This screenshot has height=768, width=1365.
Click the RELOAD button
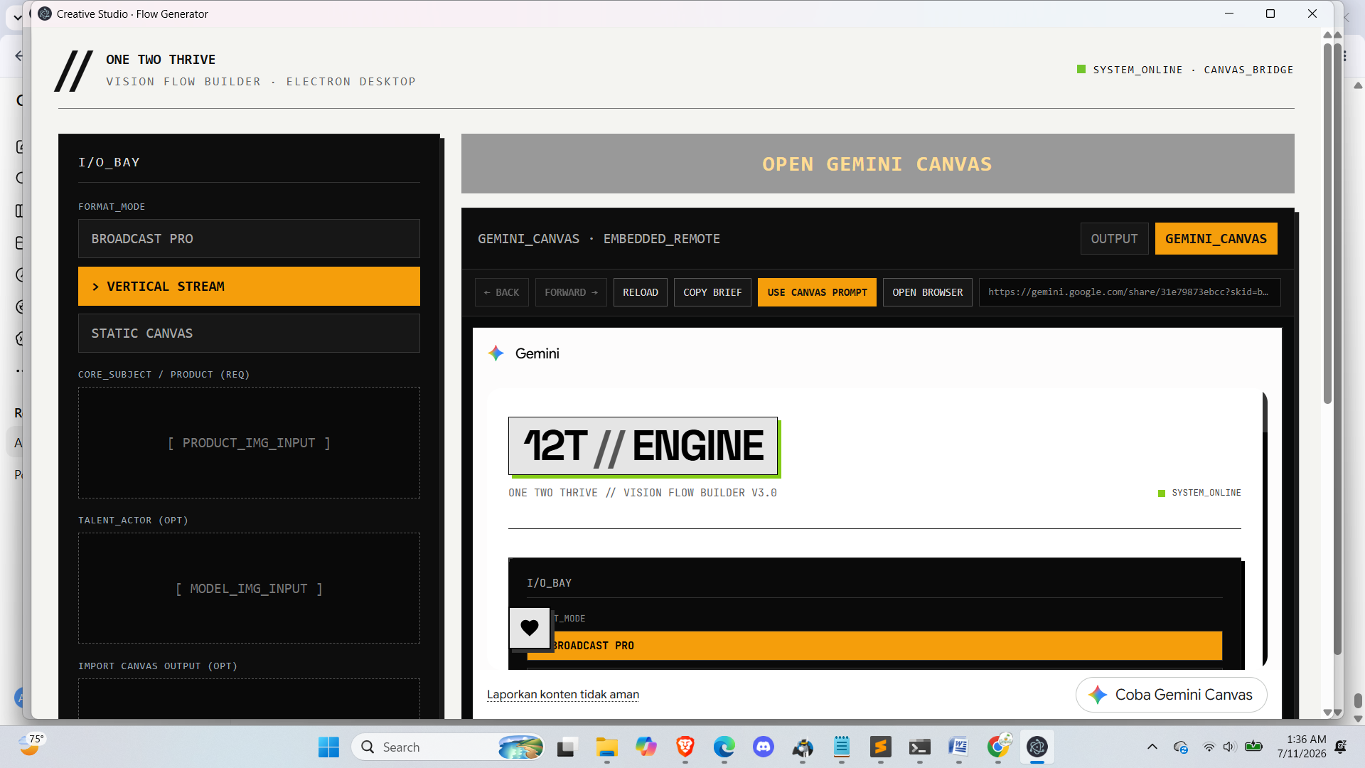(x=640, y=292)
